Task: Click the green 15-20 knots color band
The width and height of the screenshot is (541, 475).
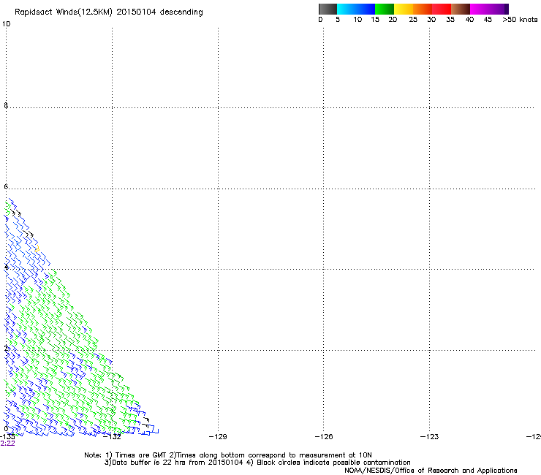Action: coord(385,9)
